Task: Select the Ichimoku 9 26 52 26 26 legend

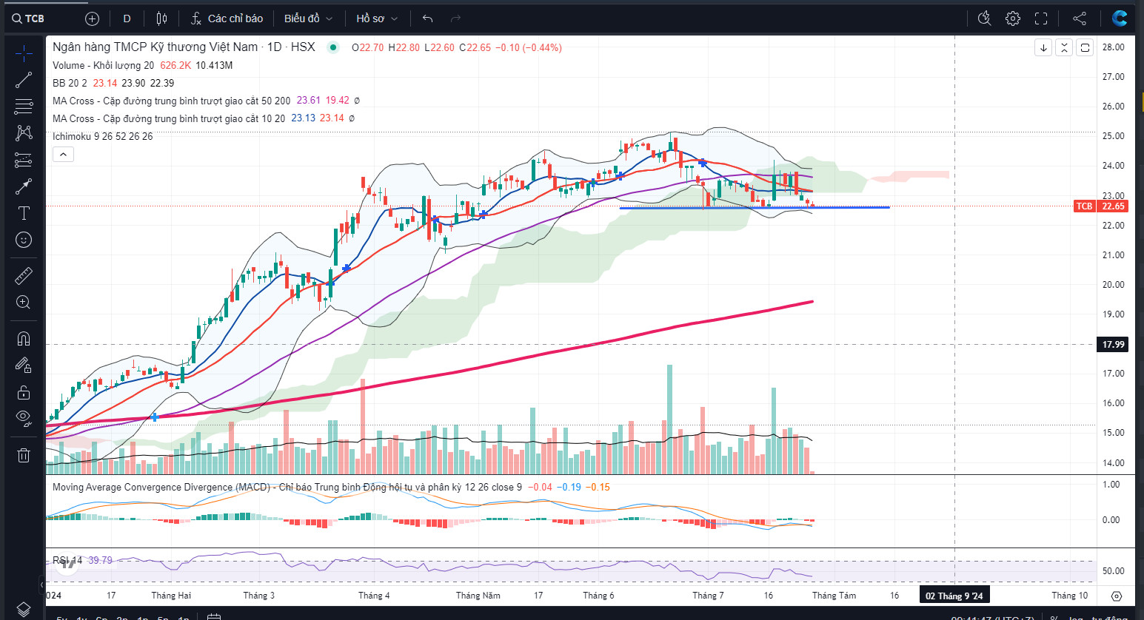Action: point(103,136)
